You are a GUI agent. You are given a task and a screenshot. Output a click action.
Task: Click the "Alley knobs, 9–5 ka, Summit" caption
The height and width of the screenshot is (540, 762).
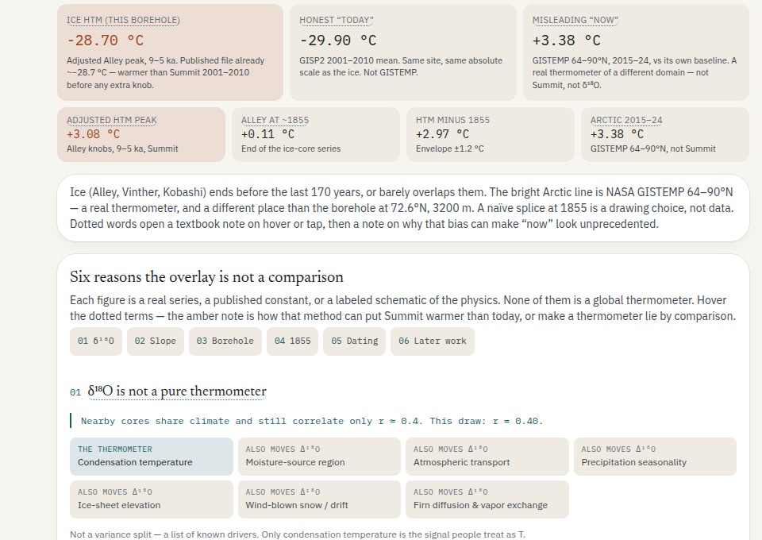coord(122,148)
